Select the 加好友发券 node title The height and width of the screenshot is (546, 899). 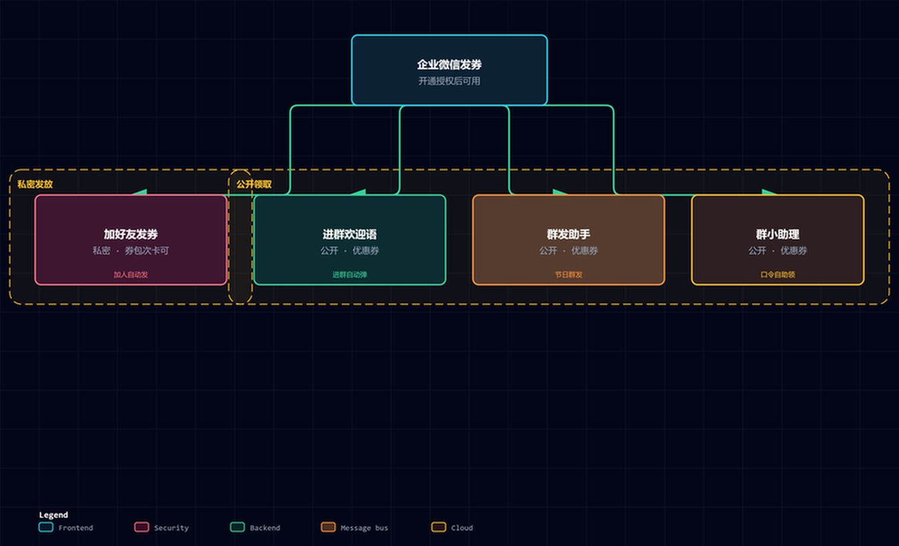pos(131,234)
